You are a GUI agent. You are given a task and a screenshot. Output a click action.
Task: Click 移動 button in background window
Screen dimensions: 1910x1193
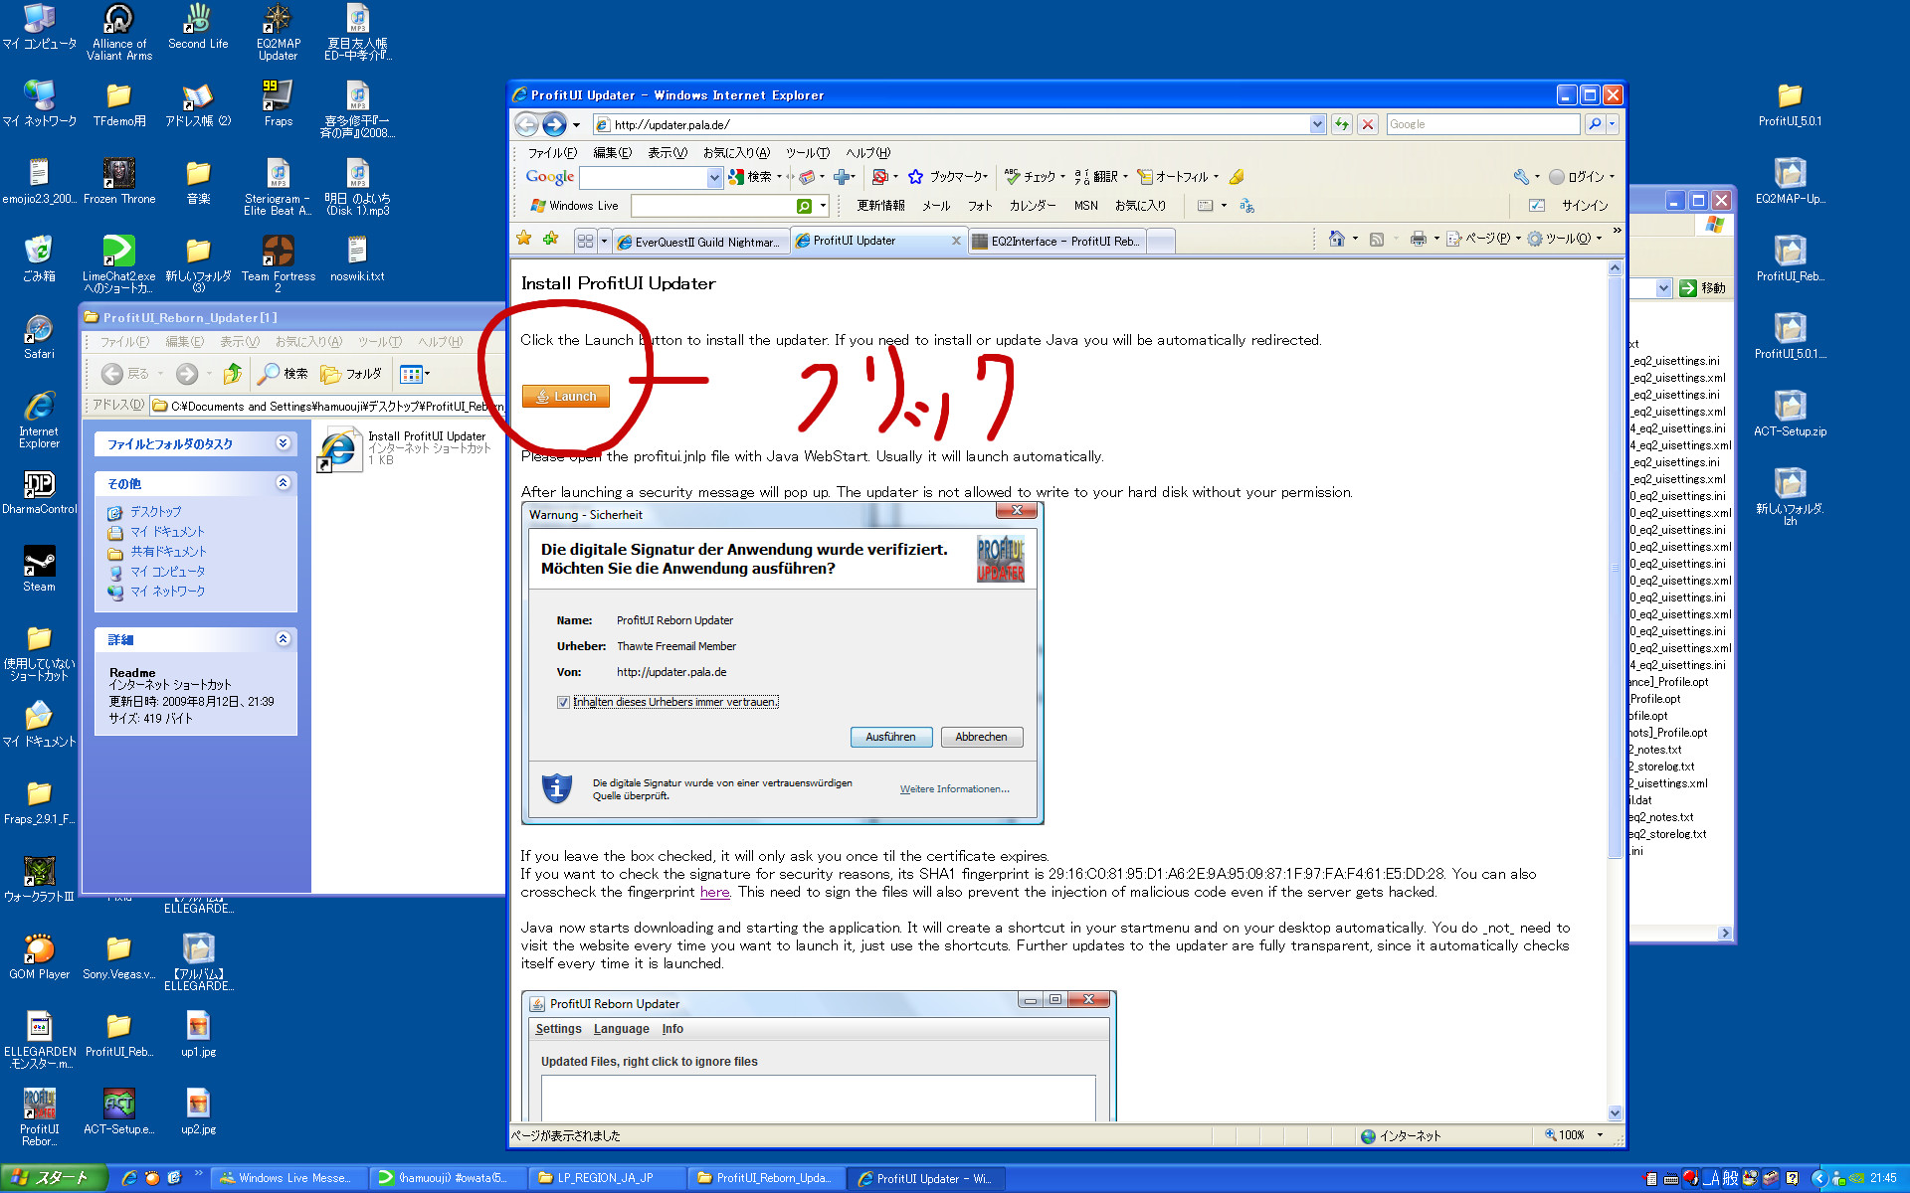point(1703,288)
